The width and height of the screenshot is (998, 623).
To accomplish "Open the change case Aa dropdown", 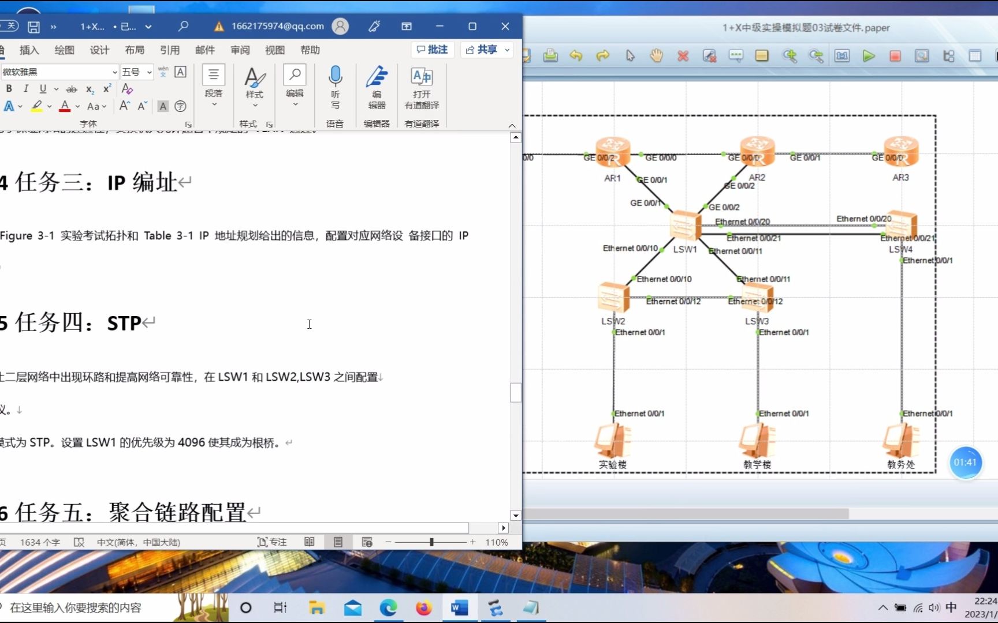I will pos(96,106).
